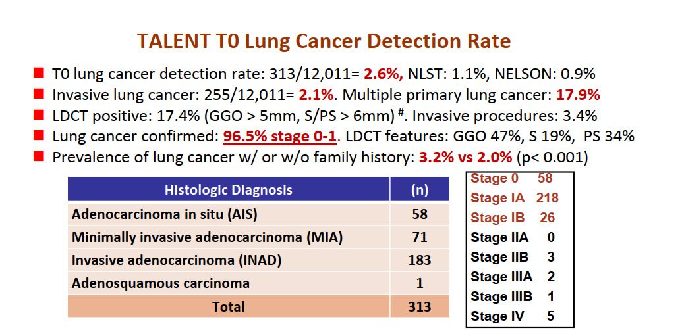Select the 'Total' row label cell
682x330 pixels.
point(228,306)
